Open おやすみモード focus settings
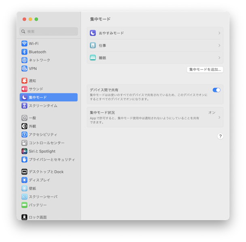 coord(155,33)
